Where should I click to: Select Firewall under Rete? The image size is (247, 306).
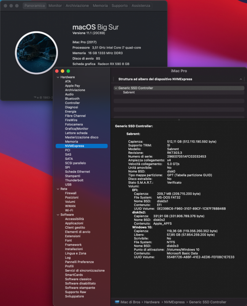(x=71, y=193)
